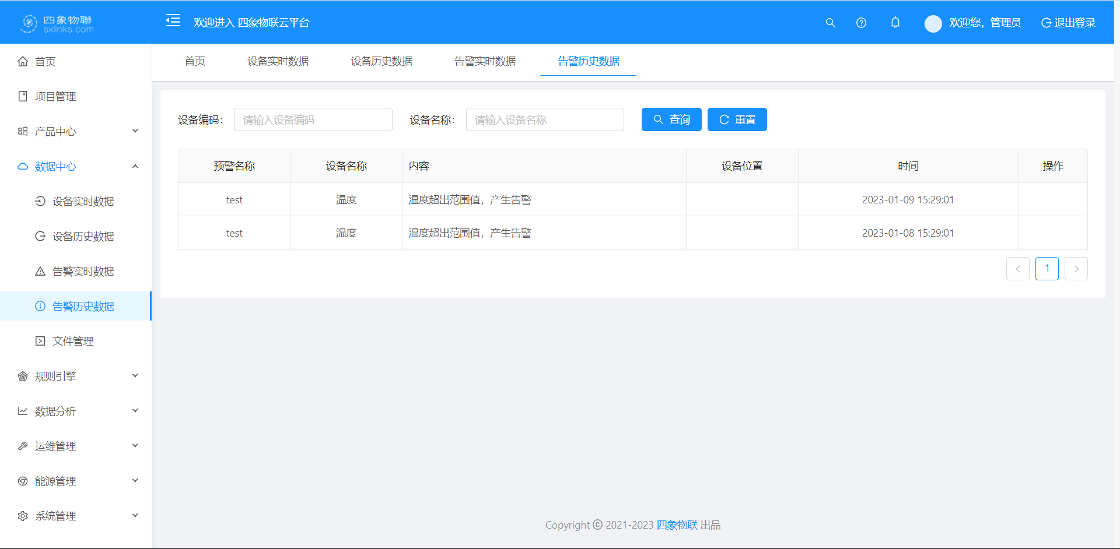The height and width of the screenshot is (549, 1120).
Task: Switch to the 设备历史数据 tab
Action: click(381, 61)
